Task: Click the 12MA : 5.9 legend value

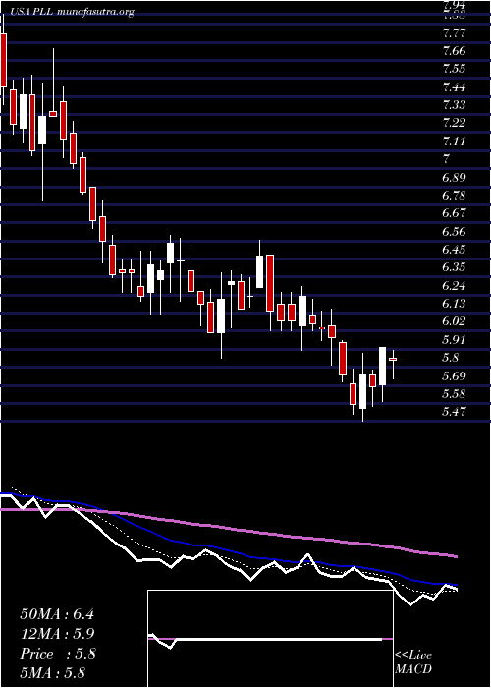Action: pyautogui.click(x=58, y=634)
